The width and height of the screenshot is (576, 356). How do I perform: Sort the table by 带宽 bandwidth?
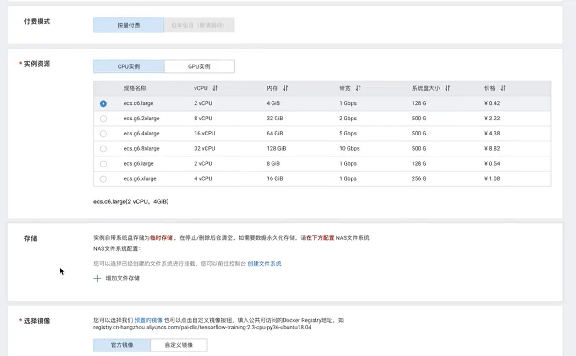(358, 88)
